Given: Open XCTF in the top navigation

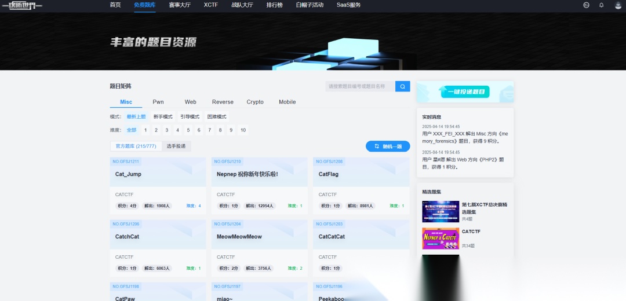Looking at the screenshot, I should click(211, 5).
